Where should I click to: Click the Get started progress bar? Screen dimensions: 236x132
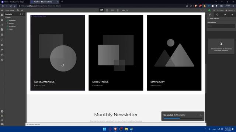click(x=183, y=118)
